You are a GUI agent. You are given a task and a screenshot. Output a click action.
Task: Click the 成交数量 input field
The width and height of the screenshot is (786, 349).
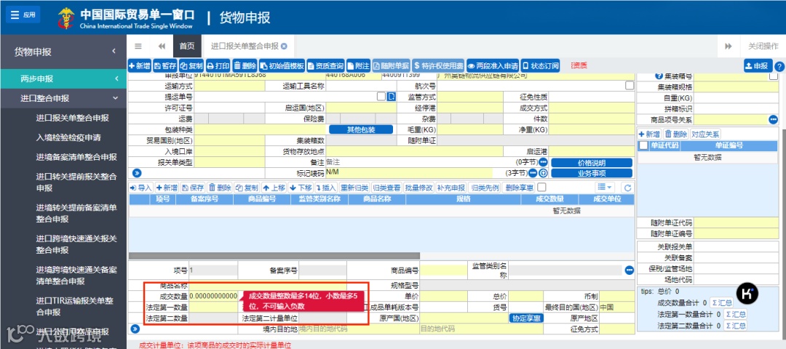(213, 296)
